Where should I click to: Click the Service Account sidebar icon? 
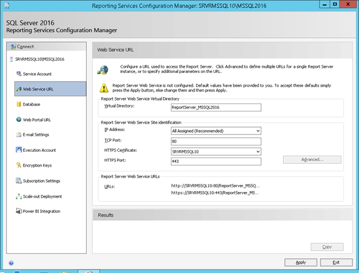tap(18, 74)
